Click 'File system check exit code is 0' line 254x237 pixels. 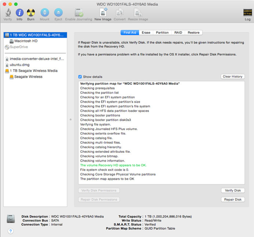[104, 170]
